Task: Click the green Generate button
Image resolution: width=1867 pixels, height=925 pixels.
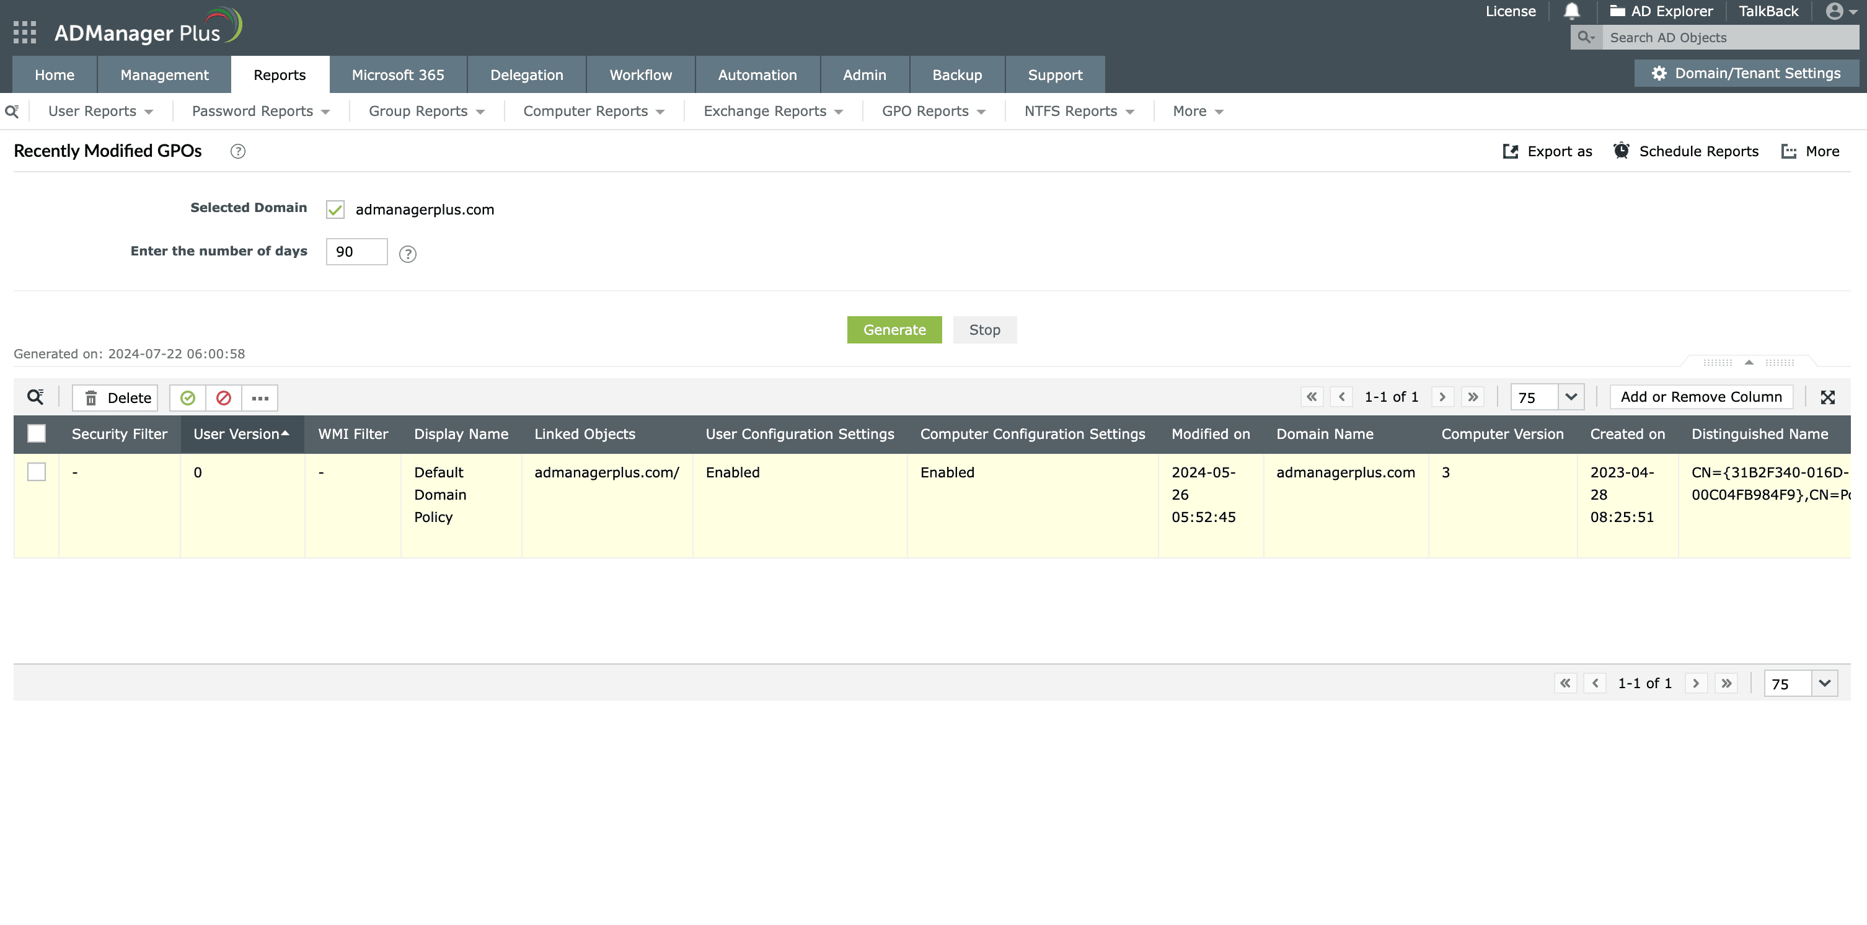Action: coord(894,330)
